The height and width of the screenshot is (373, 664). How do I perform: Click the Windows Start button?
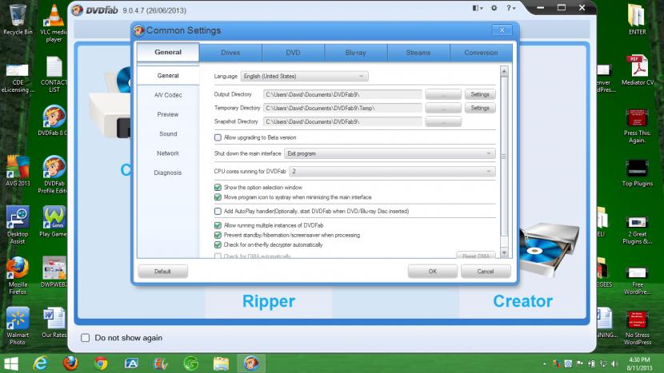[x=11, y=363]
